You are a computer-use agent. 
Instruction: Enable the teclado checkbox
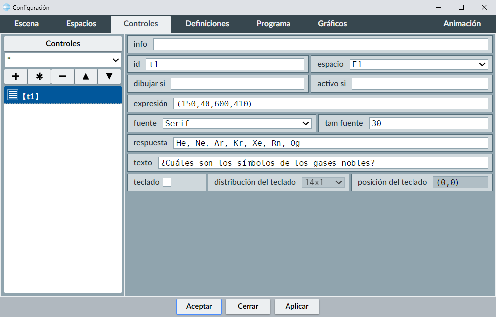click(167, 182)
